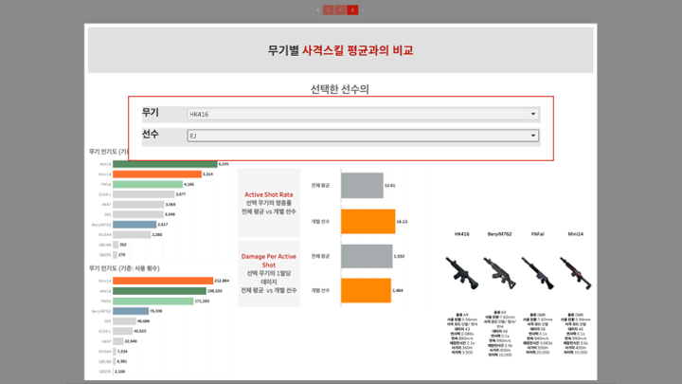
Task: Go to the previous page arrow
Action: pos(318,9)
